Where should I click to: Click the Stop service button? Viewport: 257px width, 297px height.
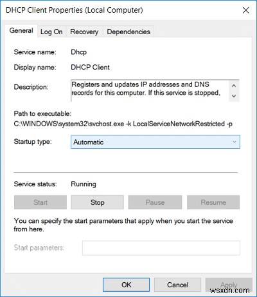pos(98,202)
